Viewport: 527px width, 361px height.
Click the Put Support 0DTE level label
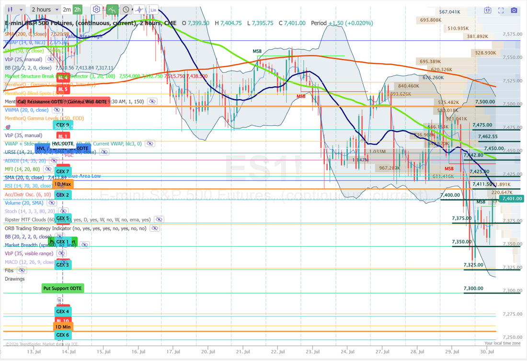point(62,288)
